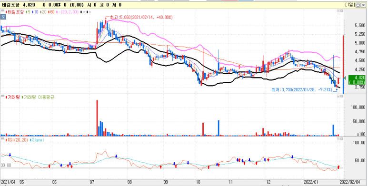Viewport: 368px width, 186px height.
Task: Maximize the chart window via square icon
Action: 358,5
